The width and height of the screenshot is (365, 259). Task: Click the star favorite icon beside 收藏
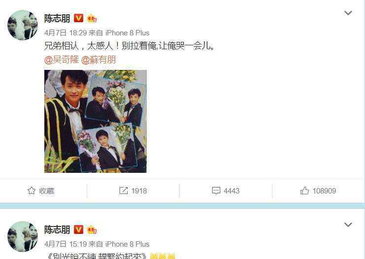tap(32, 191)
